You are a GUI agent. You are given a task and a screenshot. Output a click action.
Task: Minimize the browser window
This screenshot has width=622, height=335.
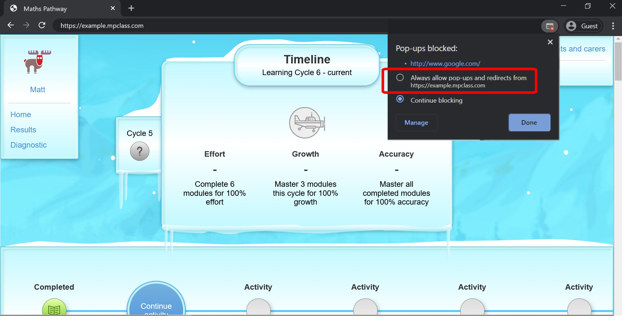tap(564, 6)
